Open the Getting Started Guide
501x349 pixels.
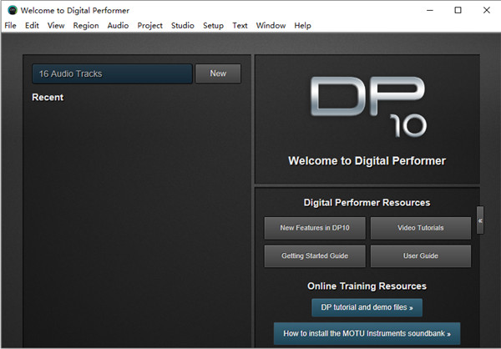(315, 256)
